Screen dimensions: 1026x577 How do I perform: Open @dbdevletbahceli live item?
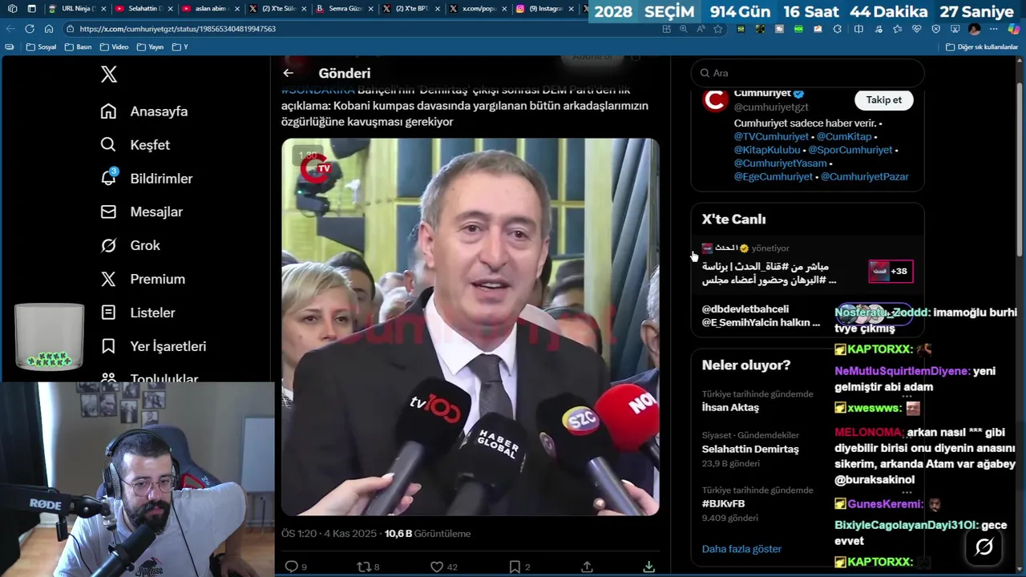(761, 316)
